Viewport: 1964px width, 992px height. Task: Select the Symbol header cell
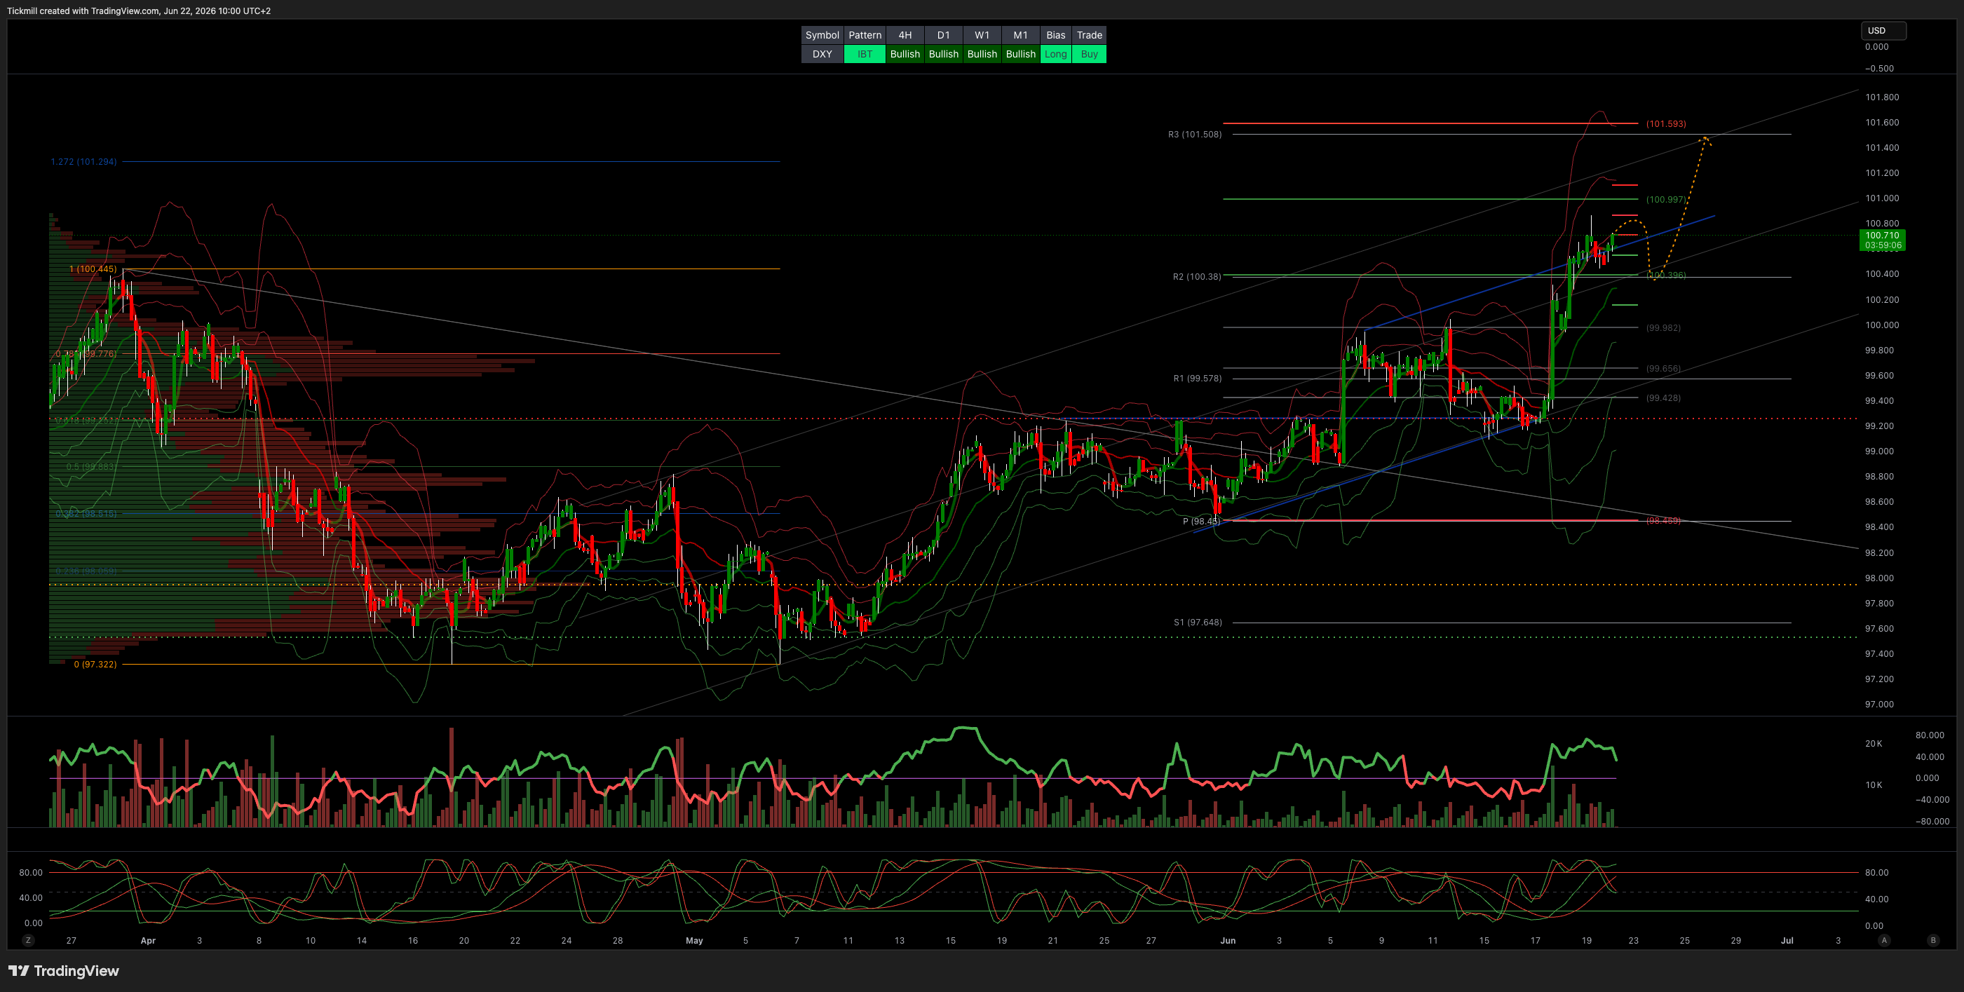pyautogui.click(x=822, y=35)
